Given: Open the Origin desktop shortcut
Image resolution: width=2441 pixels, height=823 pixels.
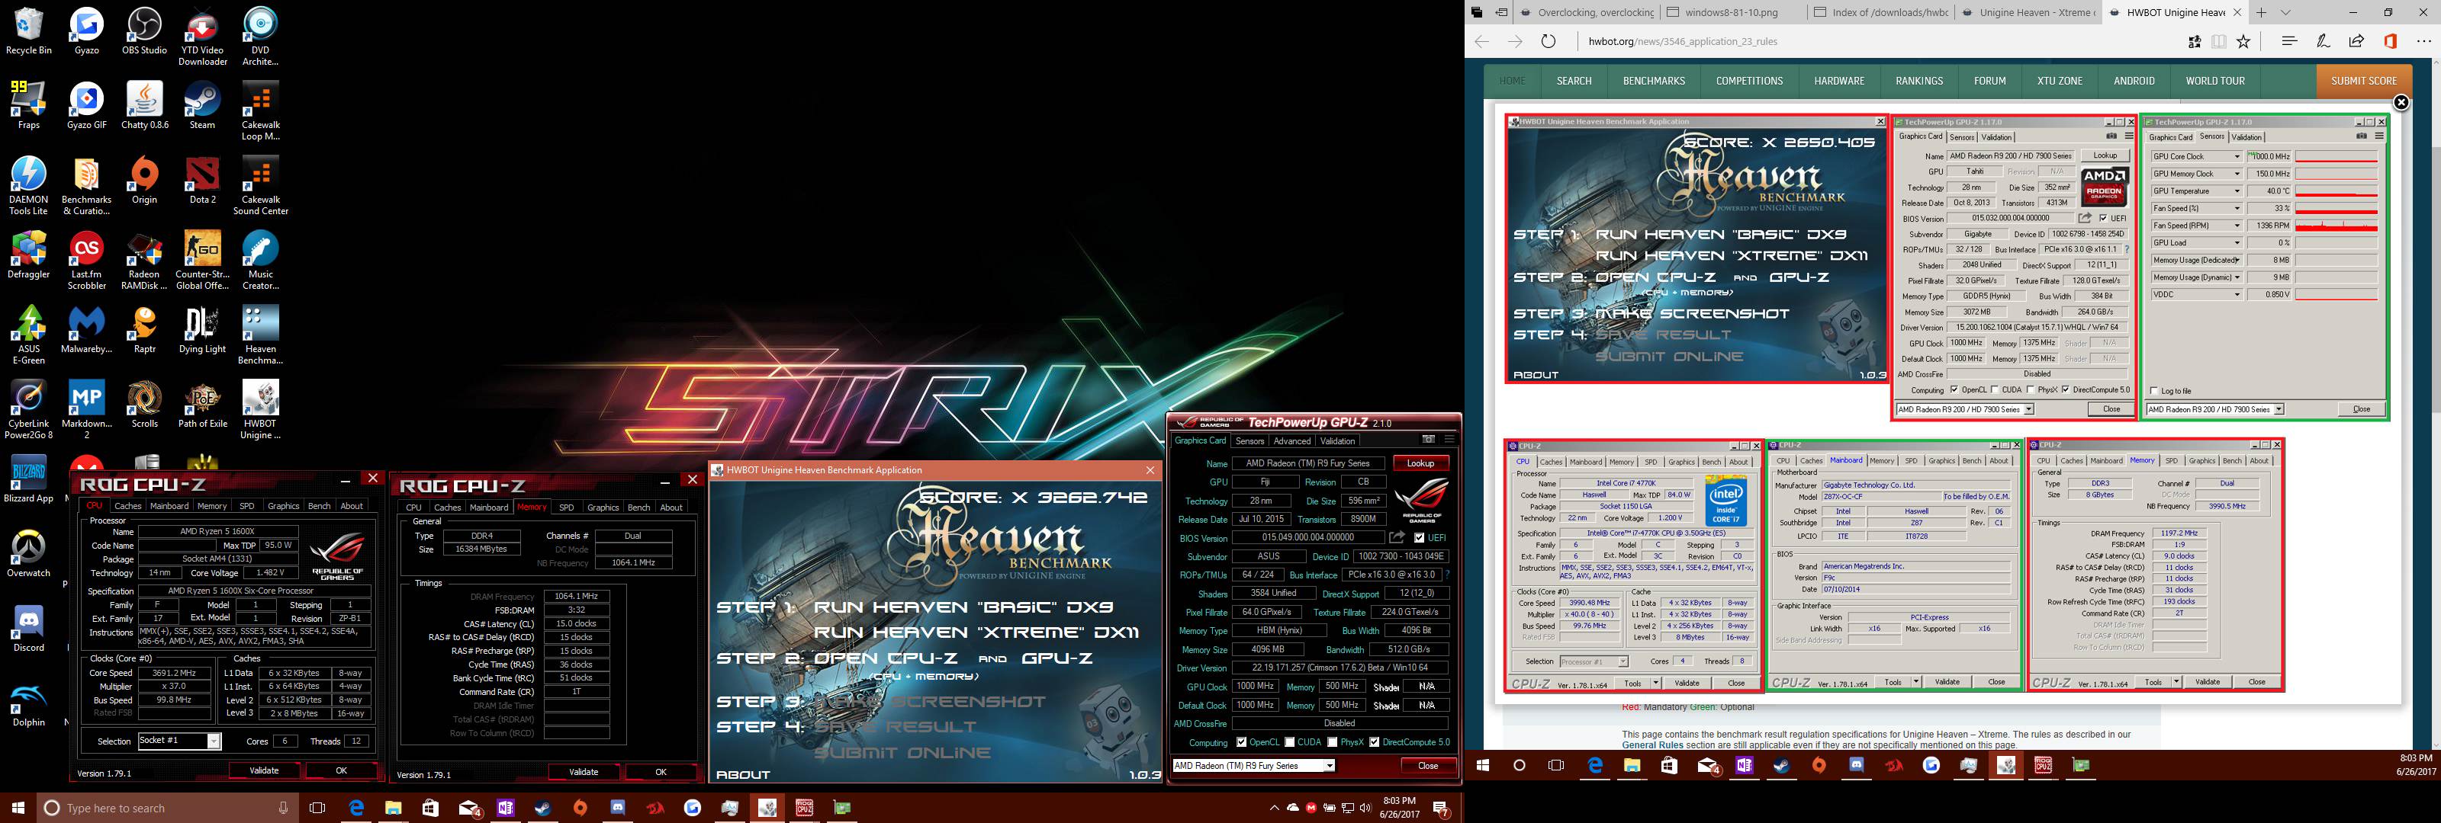Looking at the screenshot, I should [144, 180].
